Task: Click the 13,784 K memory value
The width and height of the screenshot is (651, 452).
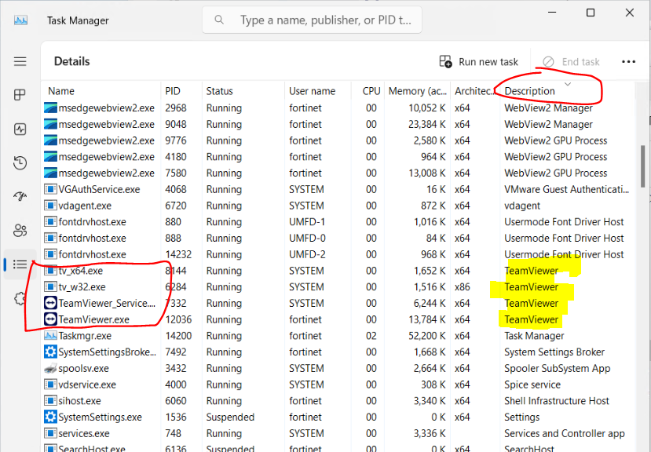Action: 427,319
